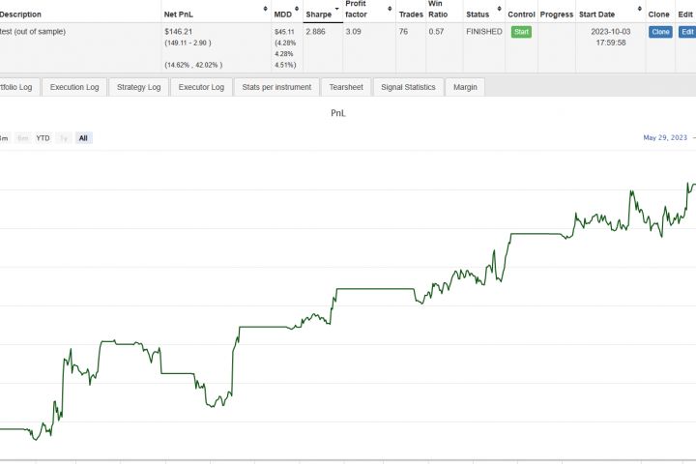Image resolution: width=696 pixels, height=464 pixels.
Task: Switch to the Margin tab
Action: point(465,87)
